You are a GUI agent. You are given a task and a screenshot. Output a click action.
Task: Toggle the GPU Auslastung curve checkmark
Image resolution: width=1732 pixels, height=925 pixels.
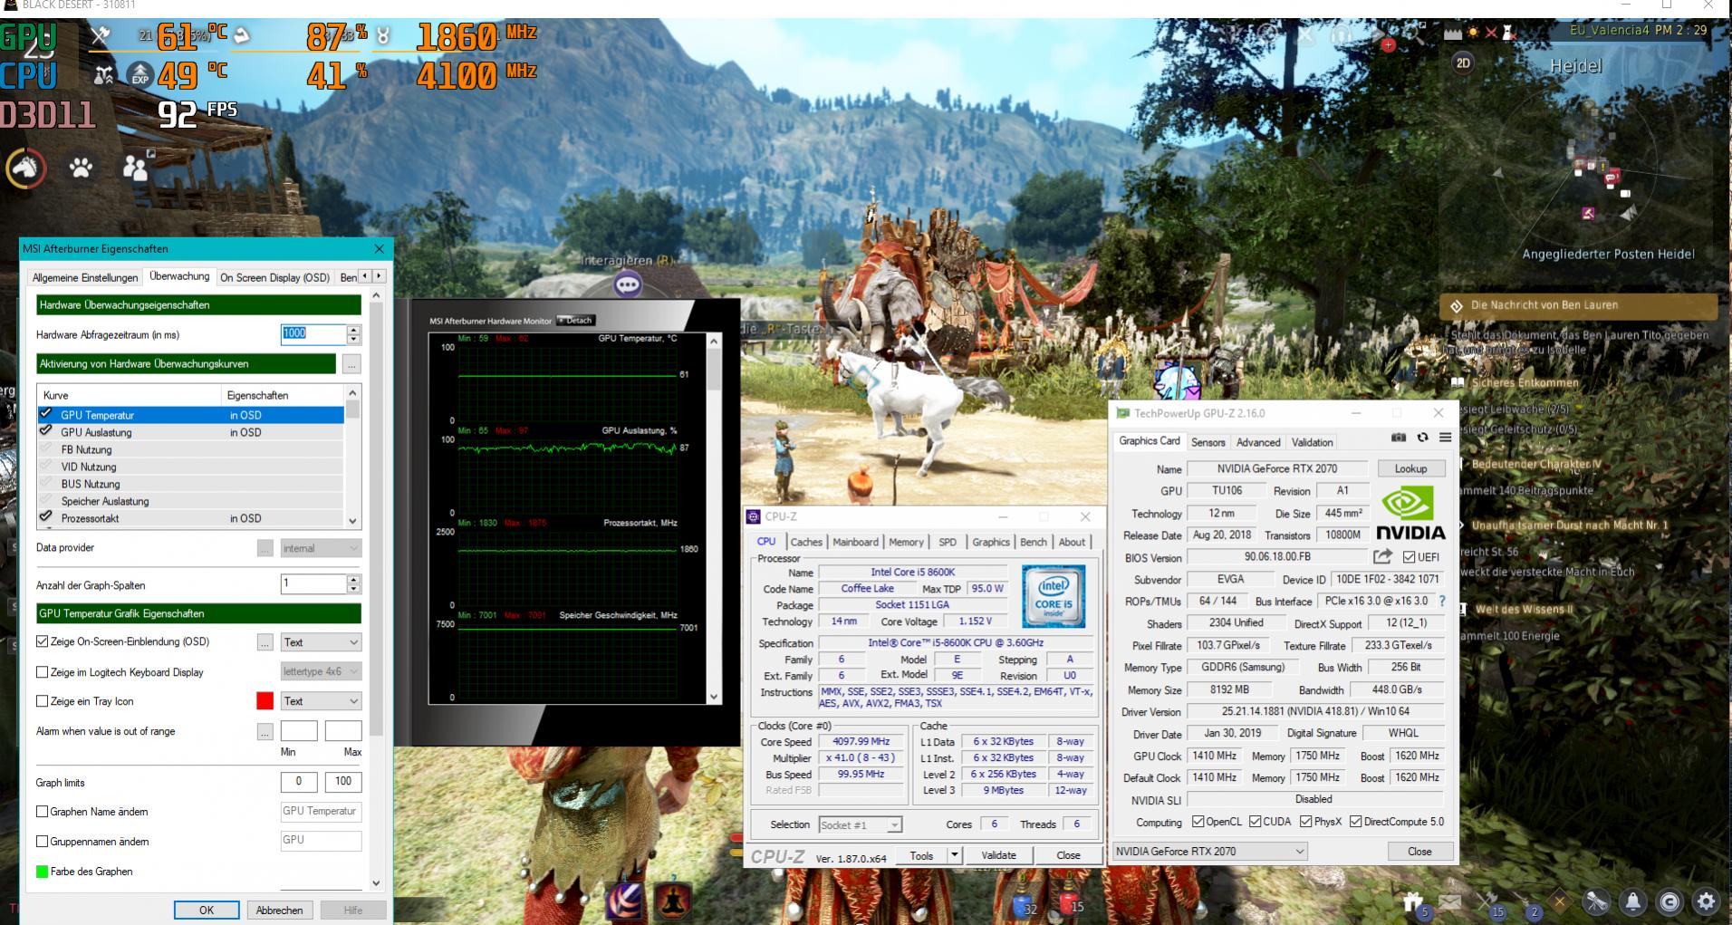click(45, 431)
